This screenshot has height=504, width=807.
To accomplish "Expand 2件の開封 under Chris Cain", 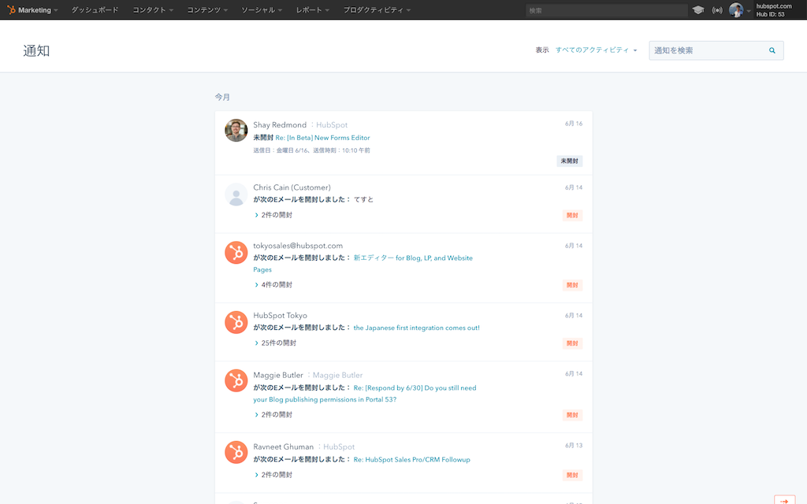I will click(273, 215).
